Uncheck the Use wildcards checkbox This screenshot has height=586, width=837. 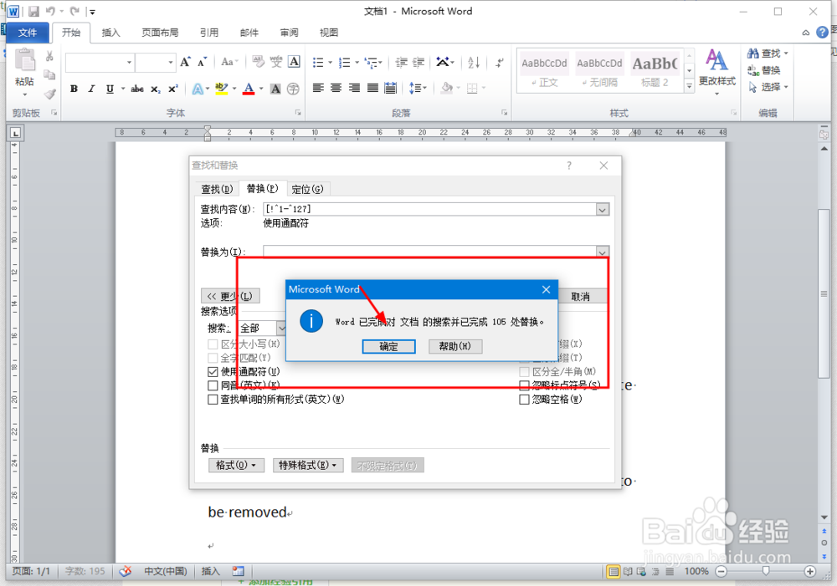point(213,372)
